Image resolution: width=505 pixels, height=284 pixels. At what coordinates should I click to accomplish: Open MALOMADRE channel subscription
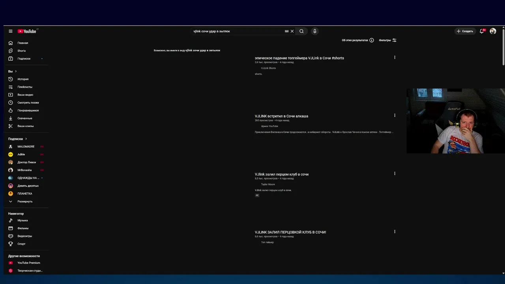pyautogui.click(x=26, y=146)
